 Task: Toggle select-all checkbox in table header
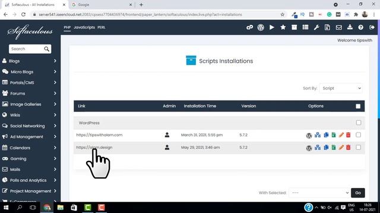tap(358, 106)
